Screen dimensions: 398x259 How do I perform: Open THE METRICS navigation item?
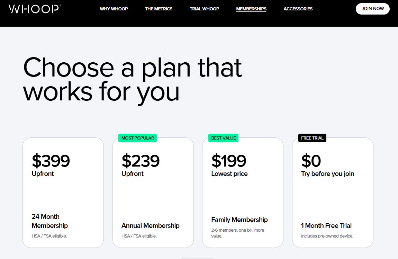(159, 9)
